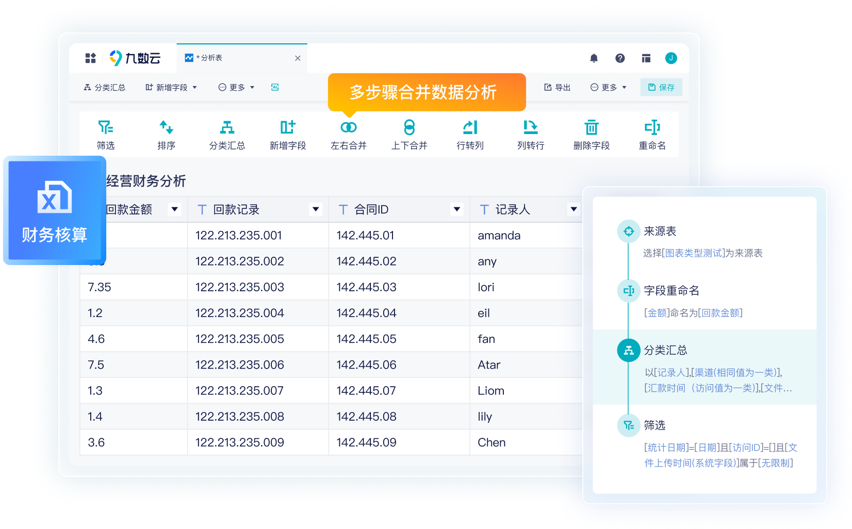Click the 图表类型测试 source table link
Image resolution: width=852 pixels, height=529 pixels.
pos(693,253)
